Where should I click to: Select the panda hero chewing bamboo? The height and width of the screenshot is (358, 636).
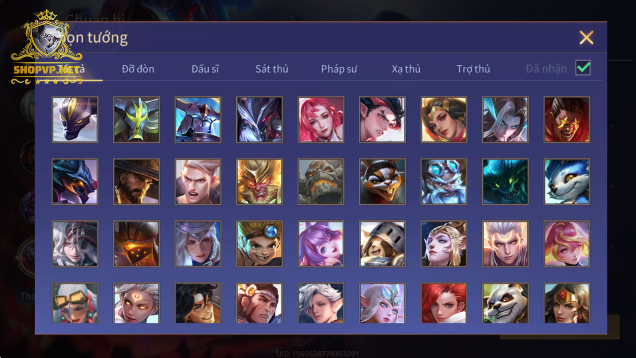tap(505, 303)
